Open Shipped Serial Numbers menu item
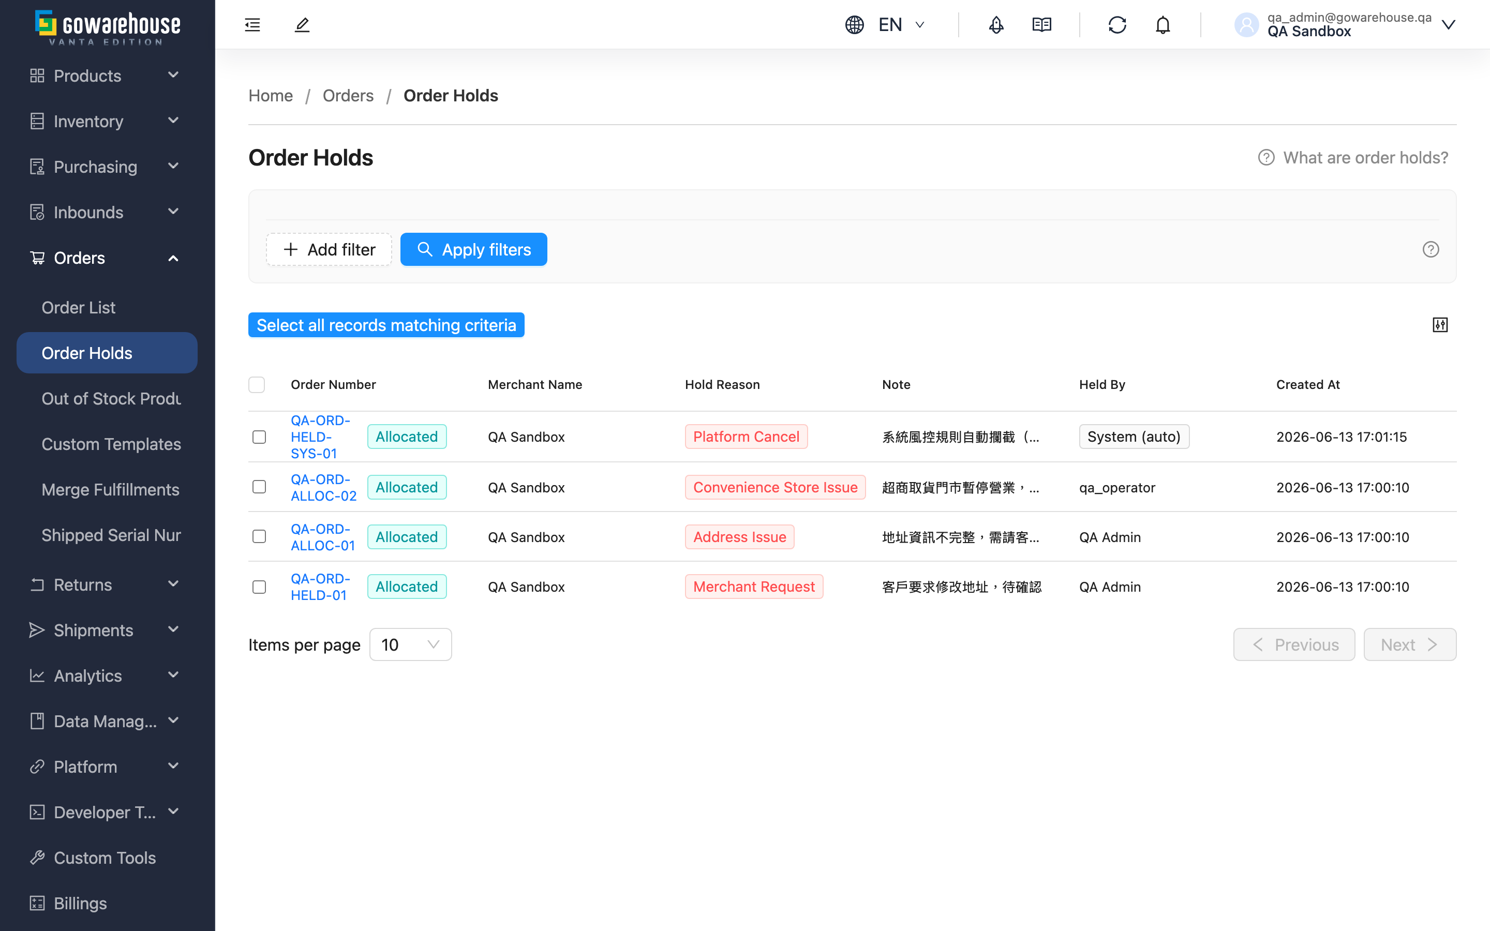 (111, 536)
